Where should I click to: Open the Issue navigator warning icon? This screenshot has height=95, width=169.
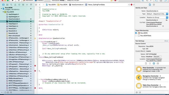click(x=15, y=5)
